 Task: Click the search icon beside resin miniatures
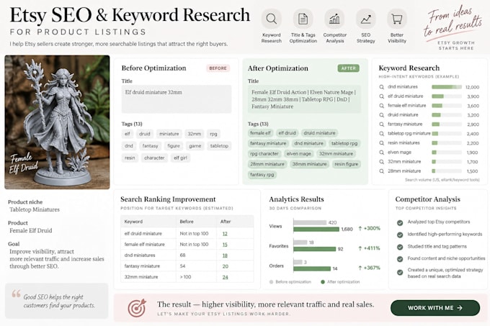pos(382,143)
